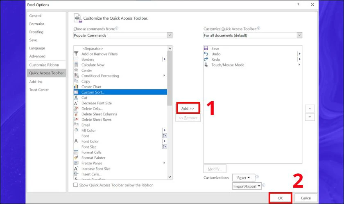The image size is (344, 204).
Task: Click the Save floppy disk icon
Action: (x=206, y=48)
